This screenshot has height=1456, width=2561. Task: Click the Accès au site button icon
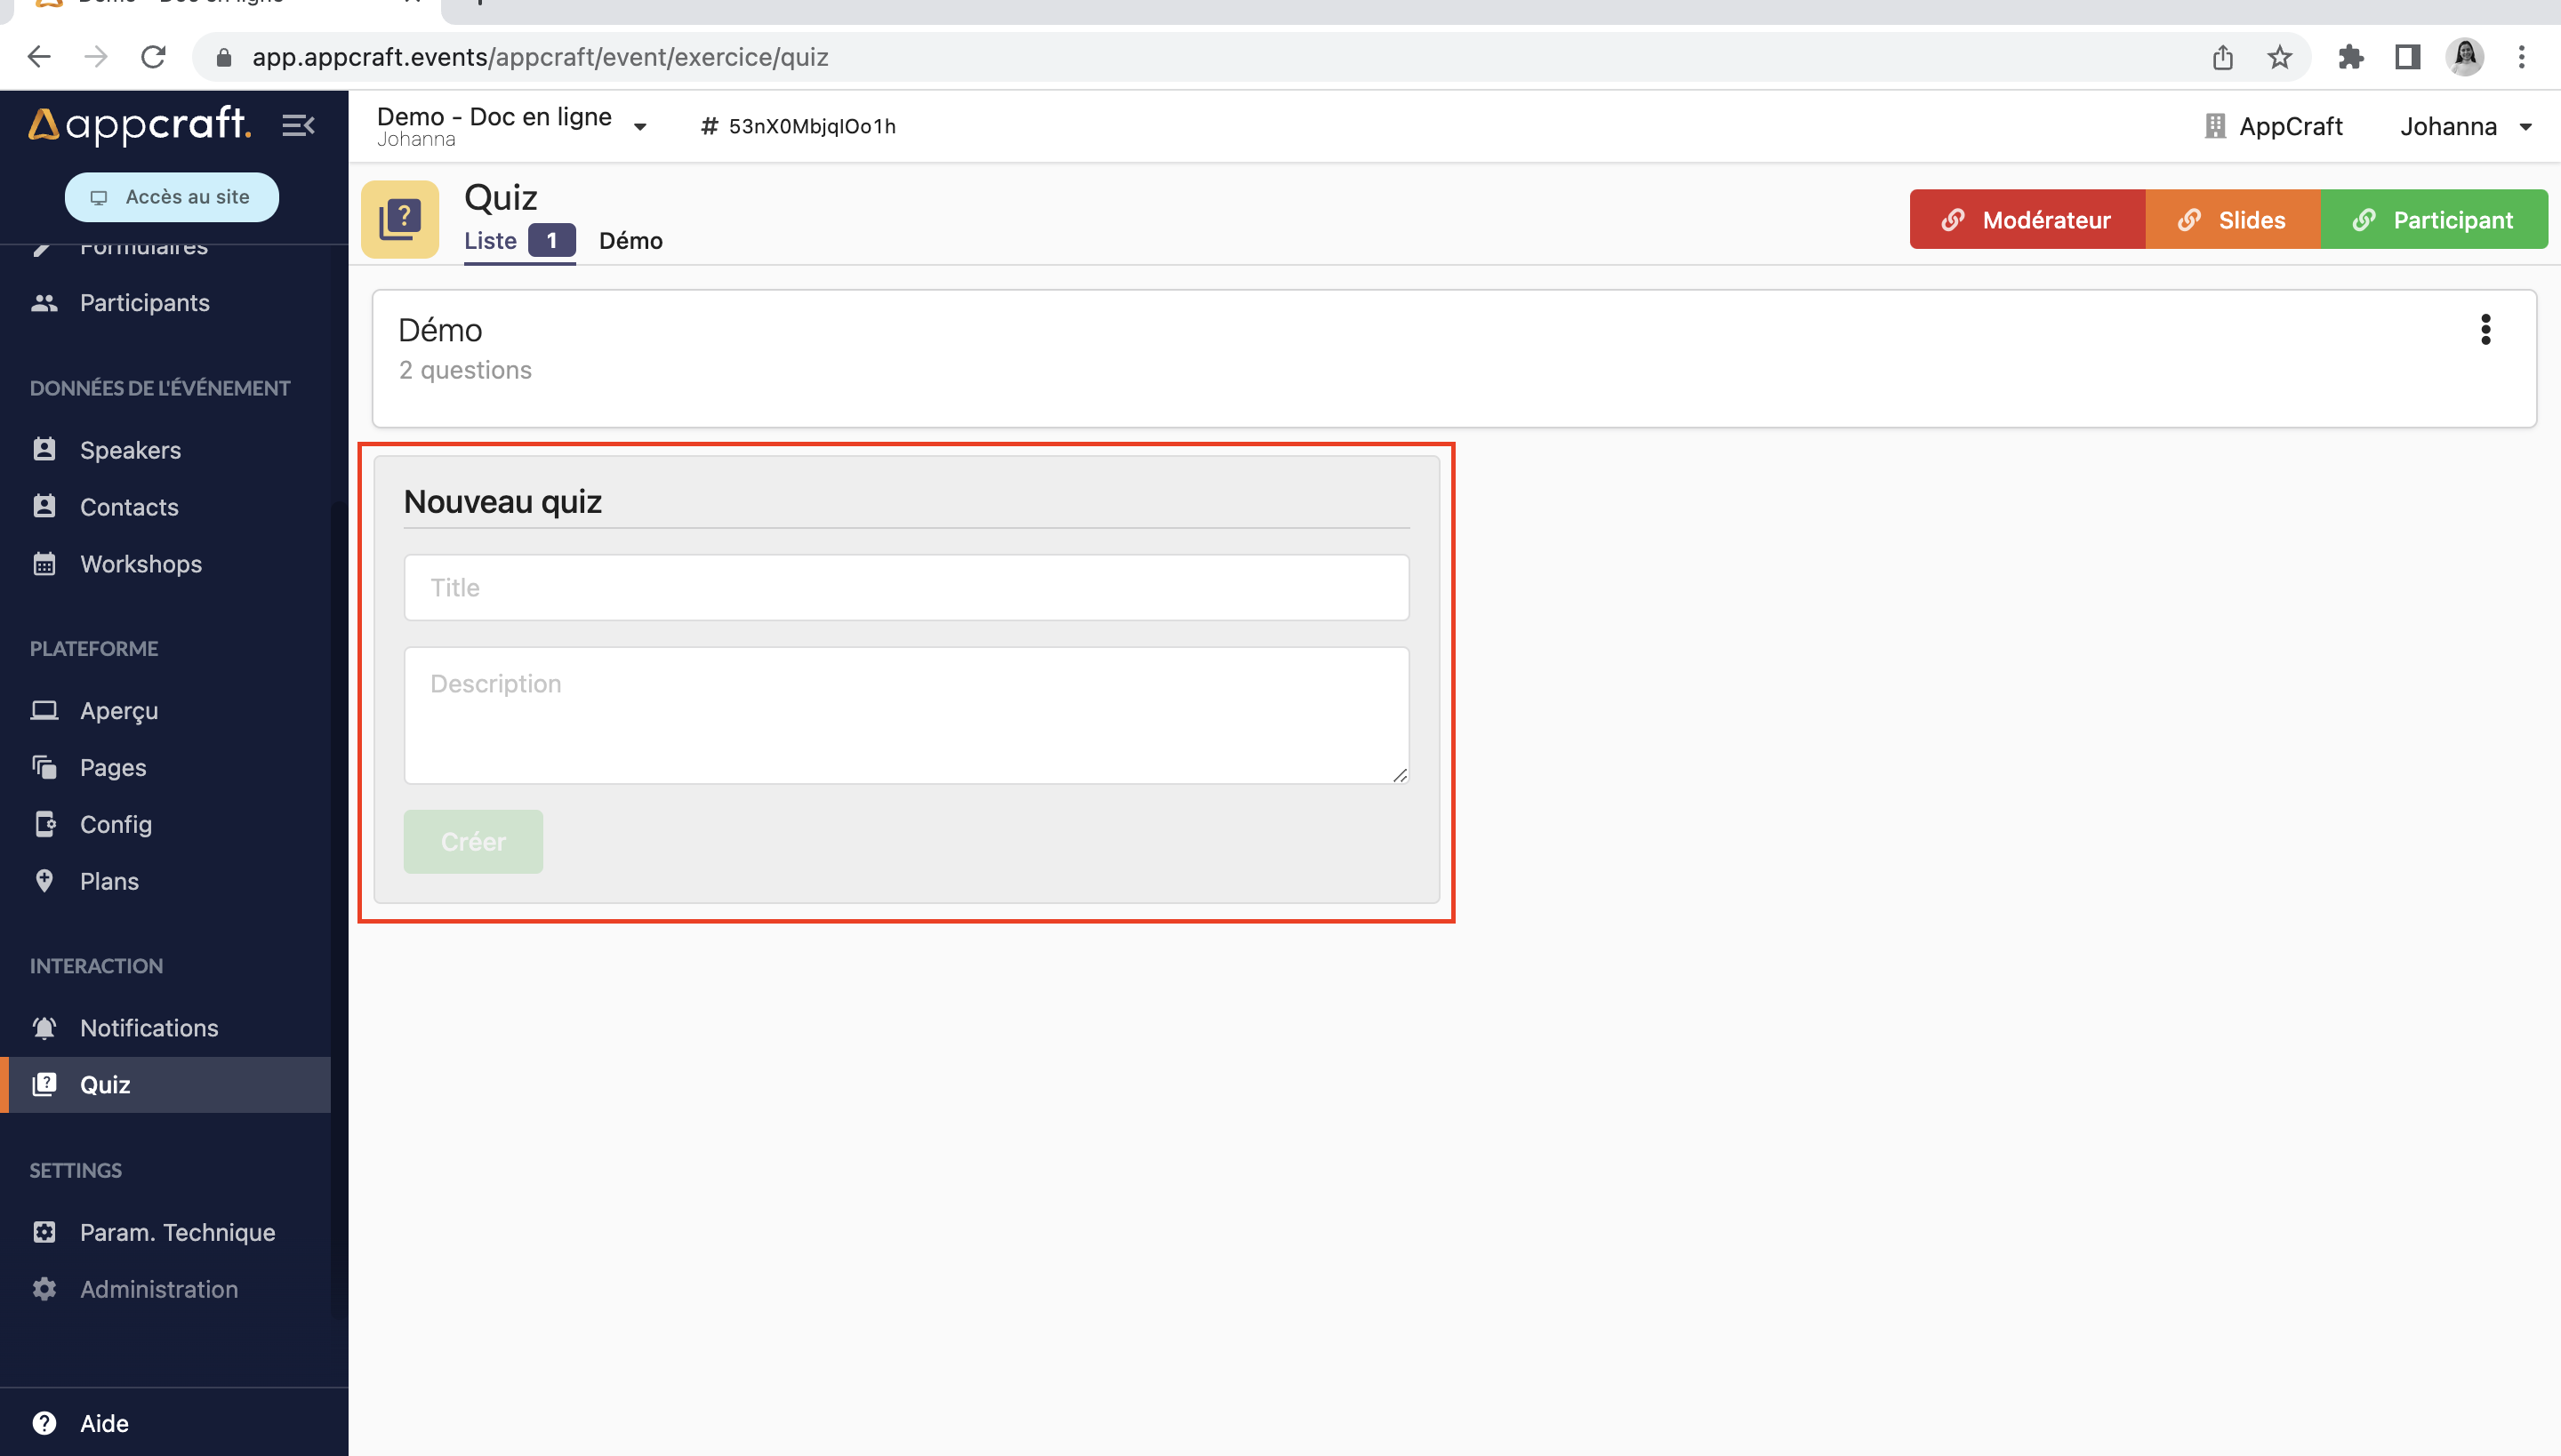click(99, 197)
